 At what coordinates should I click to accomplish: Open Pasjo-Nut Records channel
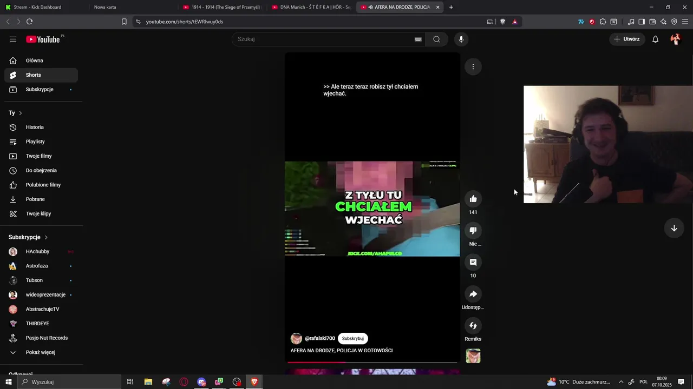click(41, 338)
